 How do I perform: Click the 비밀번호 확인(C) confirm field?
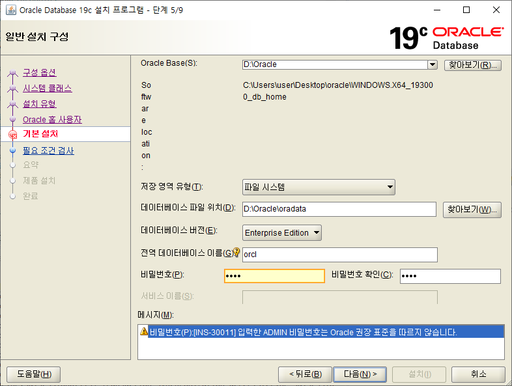point(450,276)
